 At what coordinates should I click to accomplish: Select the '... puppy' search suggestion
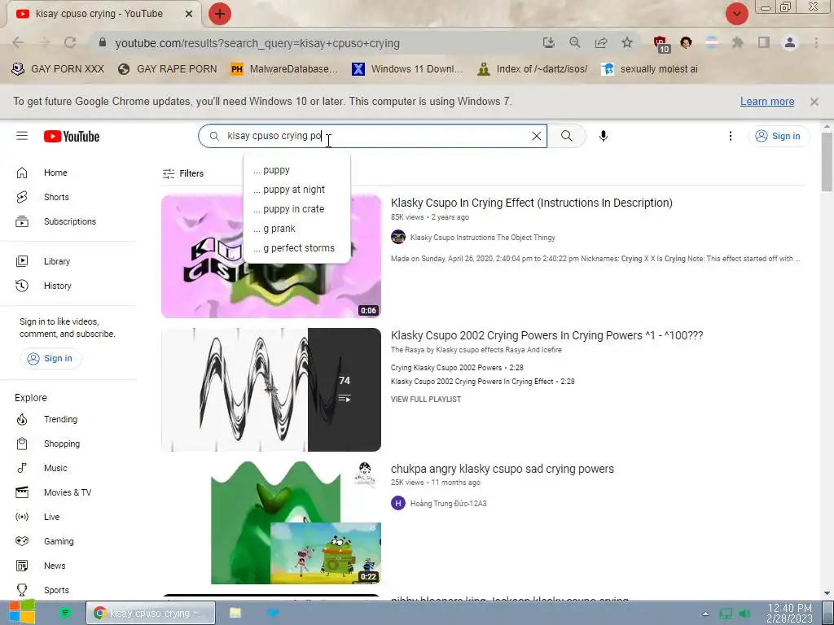[296, 170]
